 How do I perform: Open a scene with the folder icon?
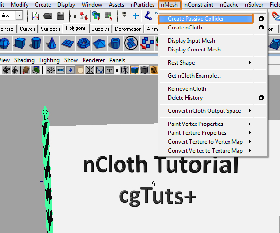pos(48,16)
